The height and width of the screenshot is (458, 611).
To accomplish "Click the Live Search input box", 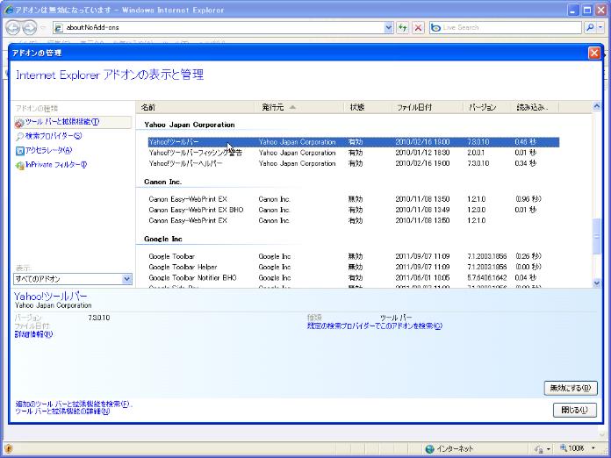I will pos(506,28).
